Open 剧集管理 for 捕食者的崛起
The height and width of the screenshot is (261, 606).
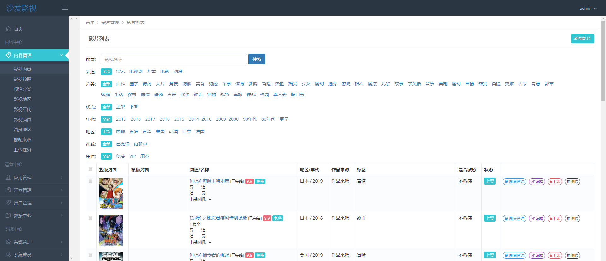pyautogui.click(x=514, y=255)
